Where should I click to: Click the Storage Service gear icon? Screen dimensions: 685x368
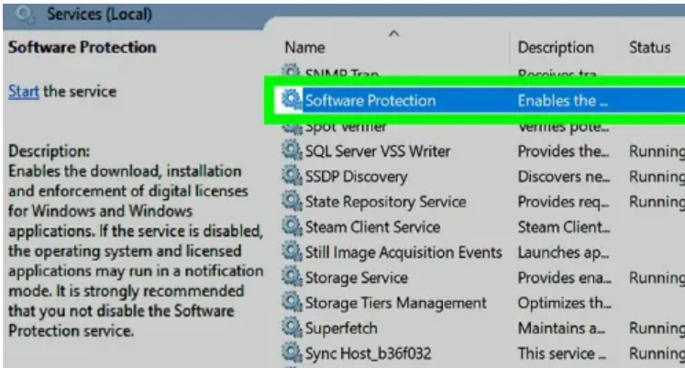click(x=293, y=277)
